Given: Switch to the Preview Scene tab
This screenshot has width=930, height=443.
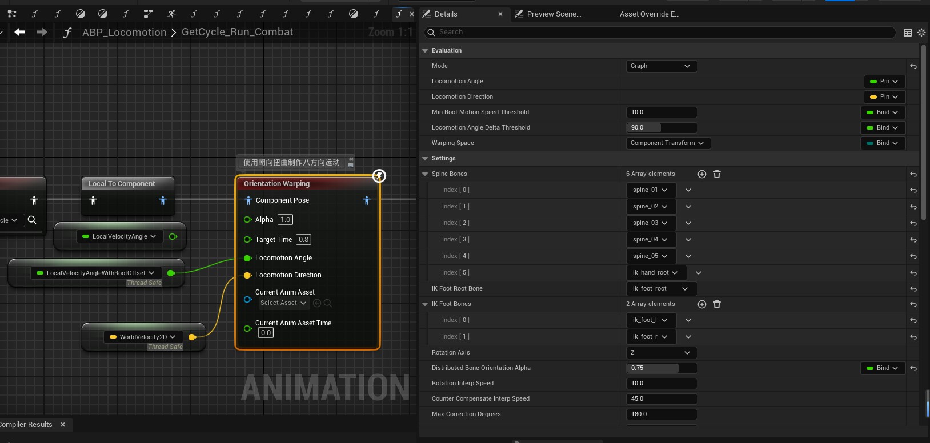Looking at the screenshot, I should click(554, 14).
